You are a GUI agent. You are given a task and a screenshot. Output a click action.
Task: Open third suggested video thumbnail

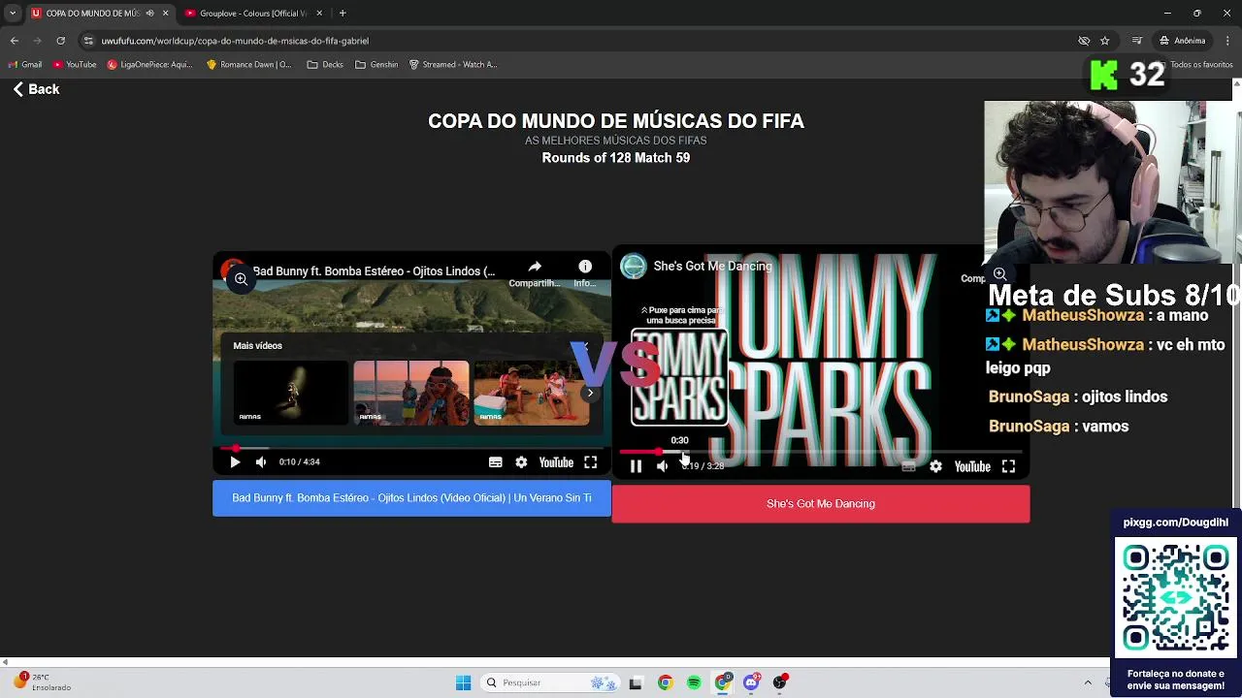(x=531, y=393)
